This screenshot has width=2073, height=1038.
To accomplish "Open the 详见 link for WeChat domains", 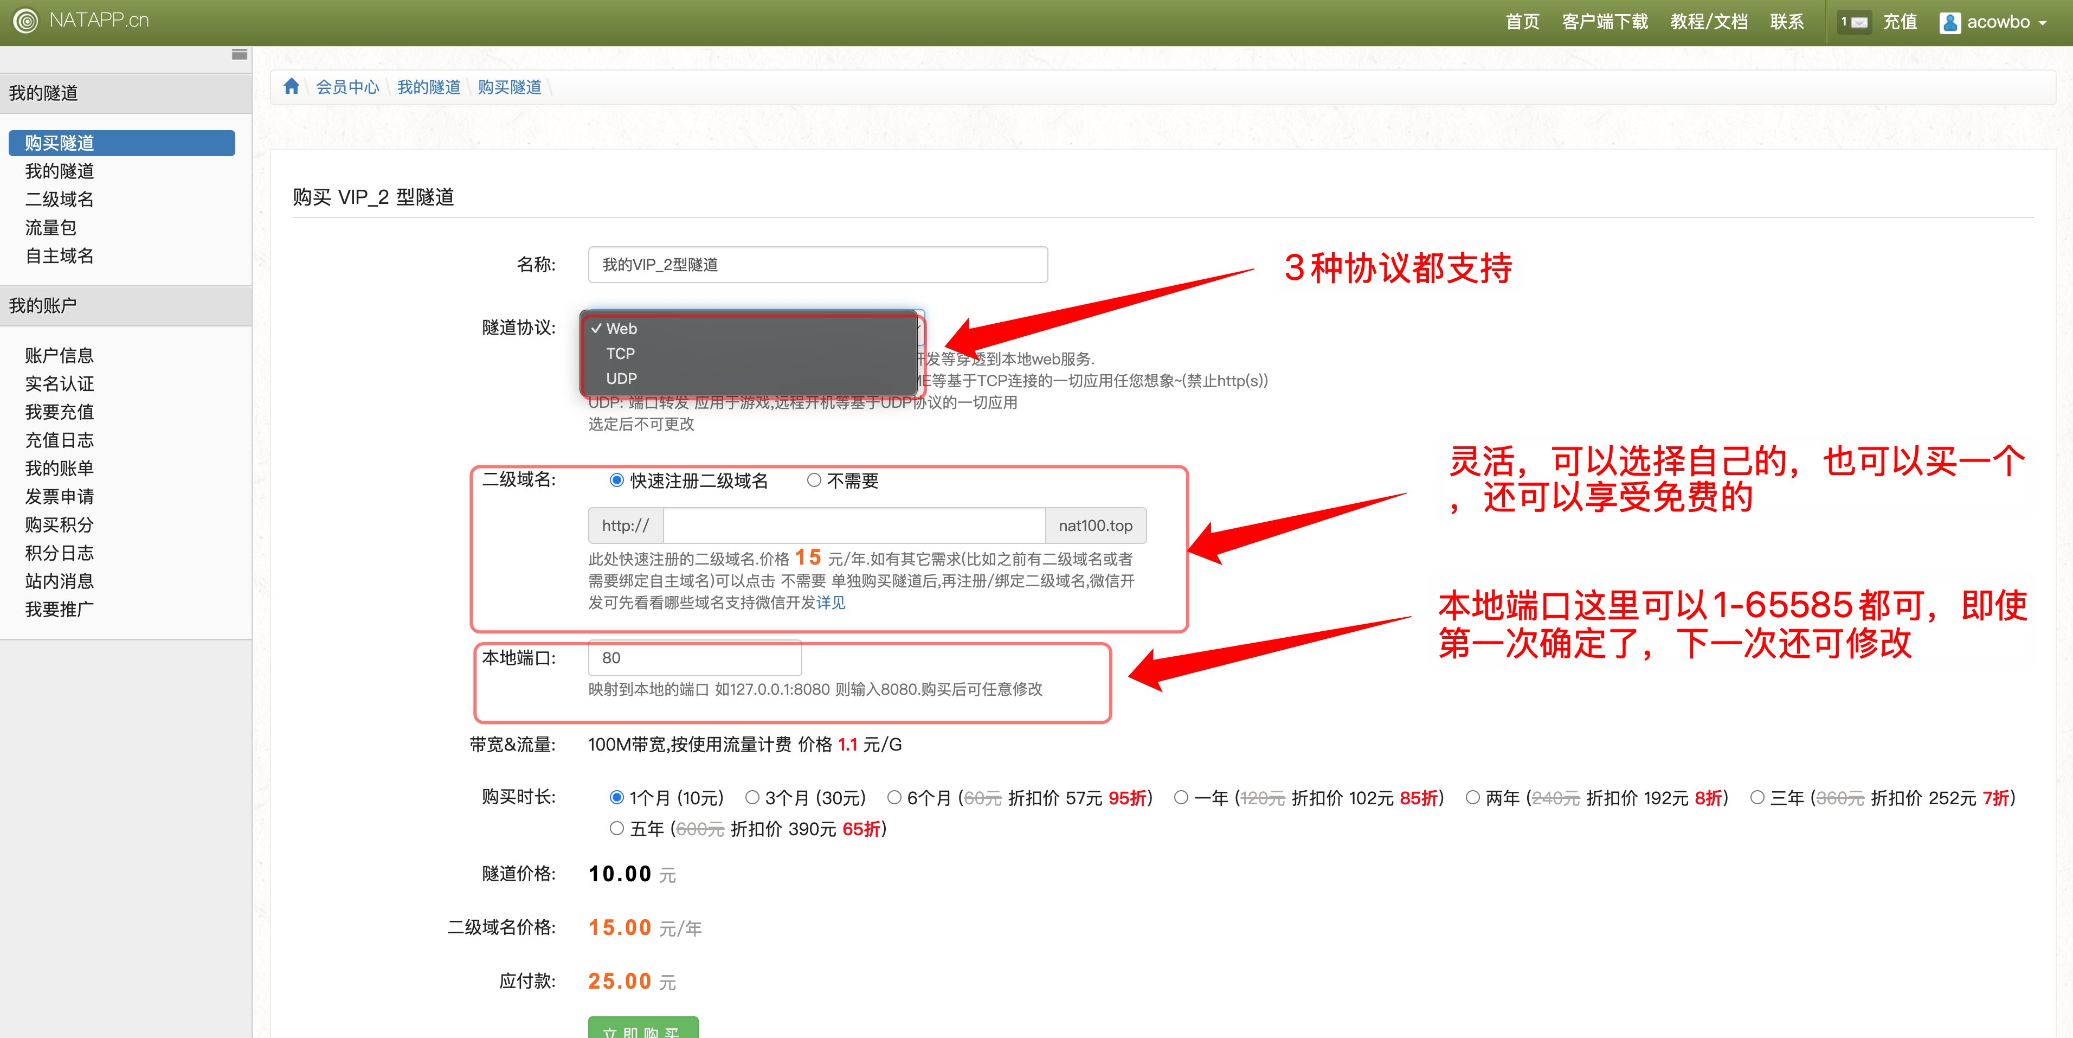I will pos(831,603).
